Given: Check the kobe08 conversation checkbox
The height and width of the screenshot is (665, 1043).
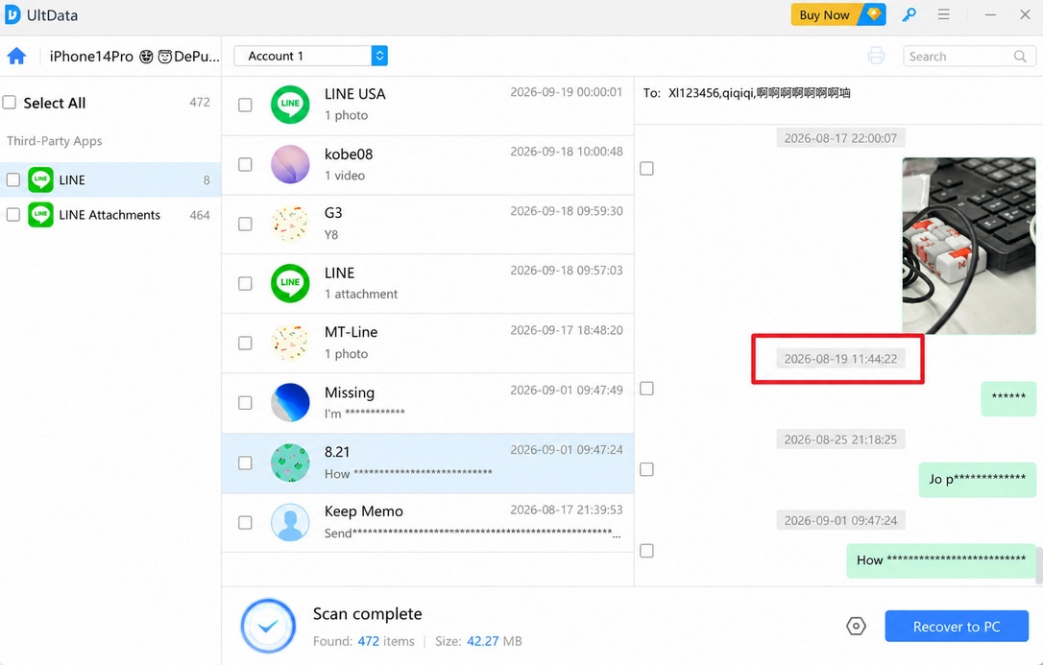Looking at the screenshot, I should pos(245,164).
